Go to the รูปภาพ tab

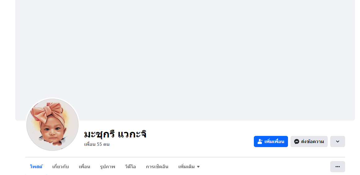107,167
